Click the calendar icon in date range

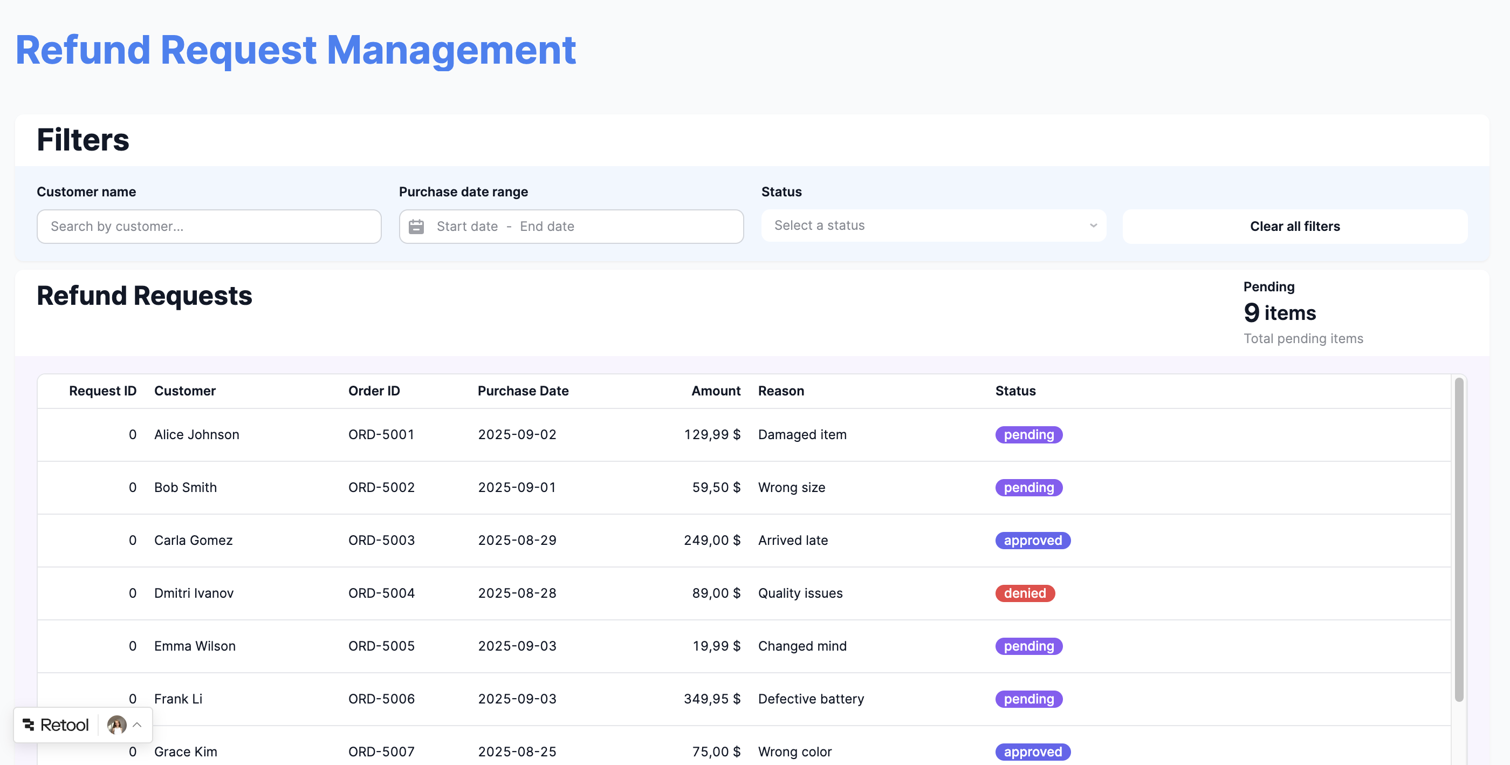416,226
